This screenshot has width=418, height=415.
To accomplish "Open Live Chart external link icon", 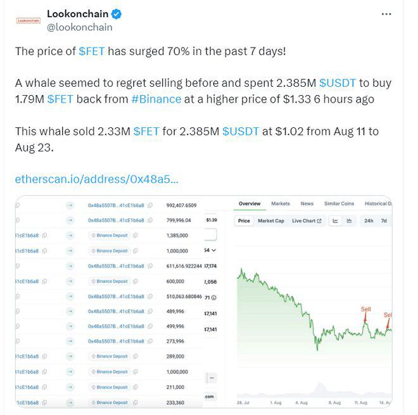I will (x=319, y=221).
